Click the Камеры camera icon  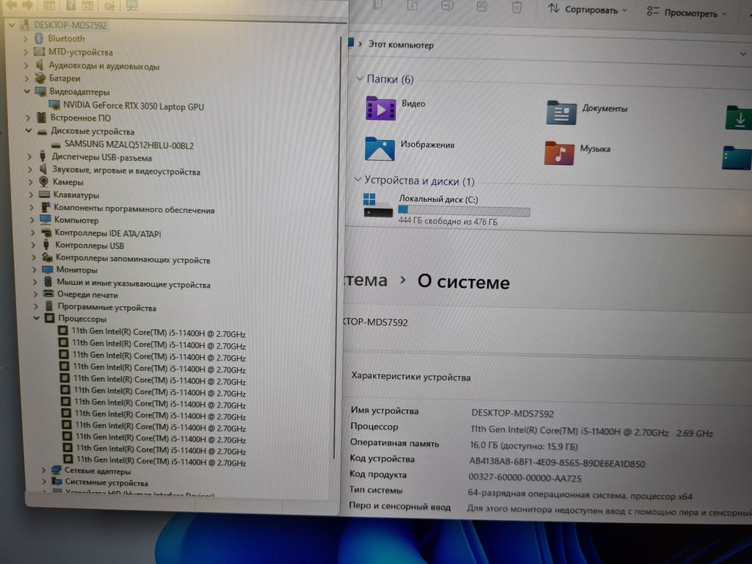43,181
